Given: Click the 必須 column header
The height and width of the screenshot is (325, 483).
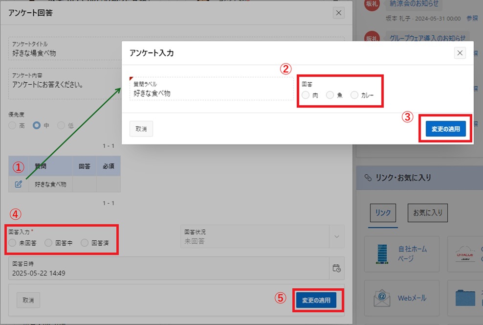Looking at the screenshot, I should pos(109,166).
